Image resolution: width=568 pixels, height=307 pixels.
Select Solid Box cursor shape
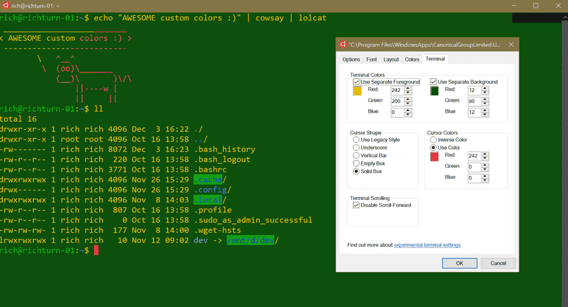tap(356, 171)
